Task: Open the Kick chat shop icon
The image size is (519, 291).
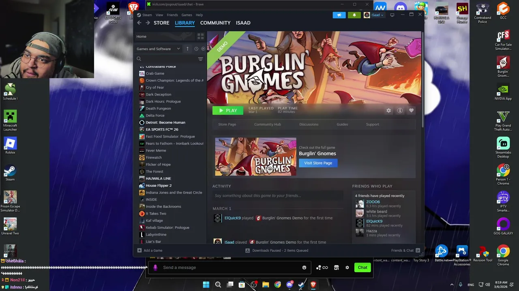Action: coord(336,268)
